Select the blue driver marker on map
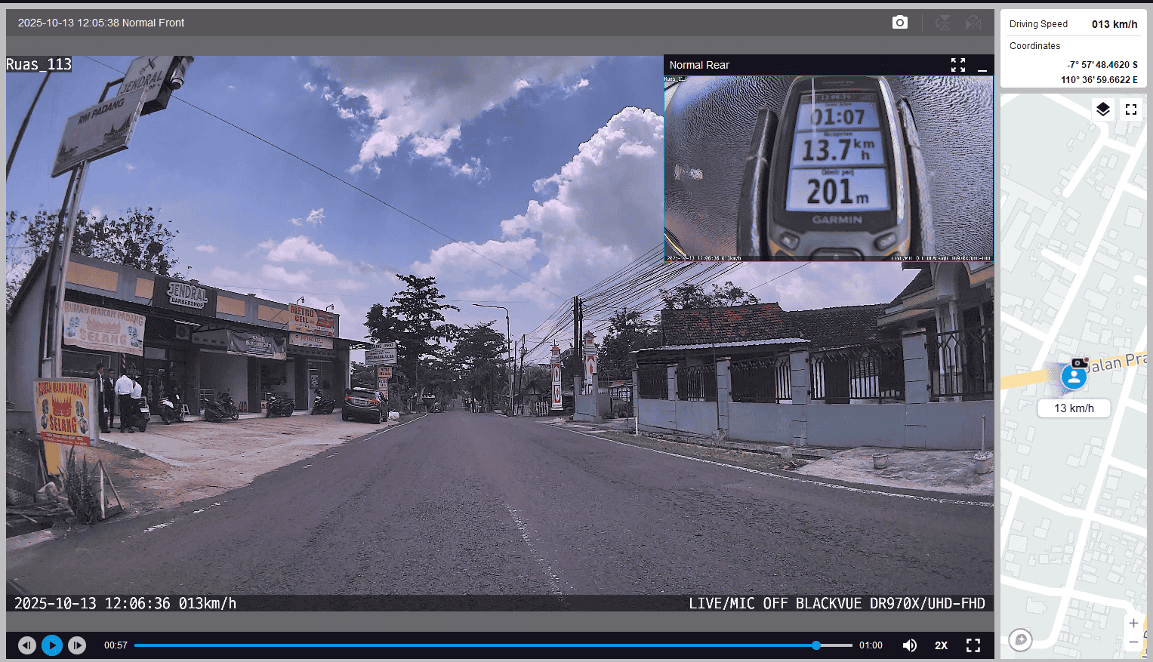 1073,377
